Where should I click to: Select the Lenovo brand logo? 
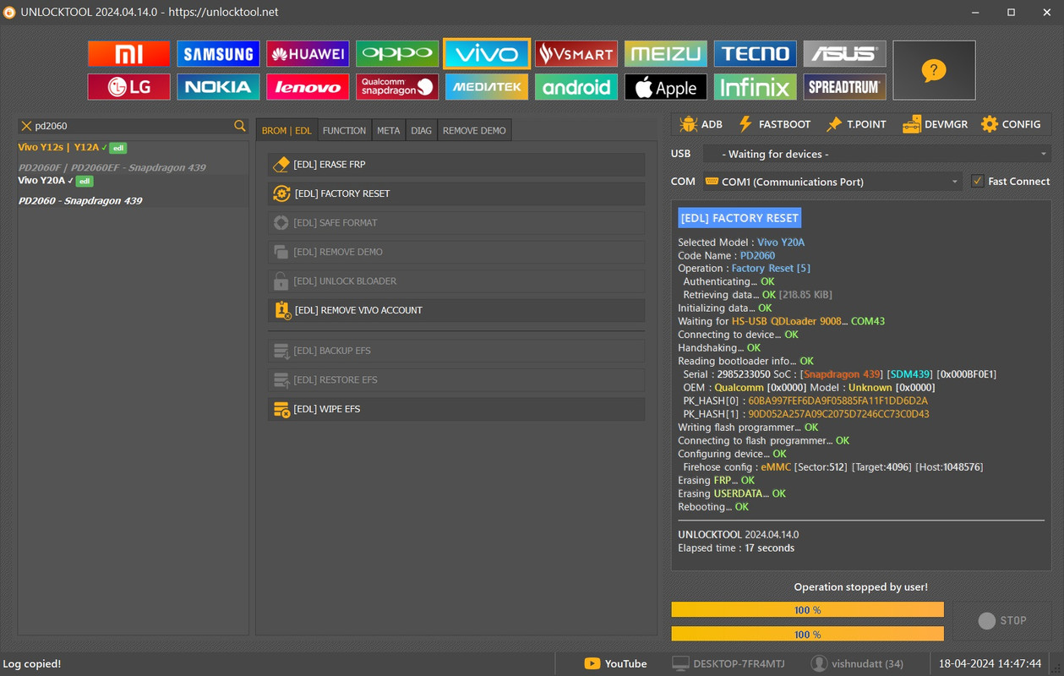click(308, 87)
